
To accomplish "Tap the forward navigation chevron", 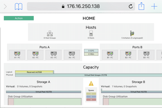I will pos(5,7).
